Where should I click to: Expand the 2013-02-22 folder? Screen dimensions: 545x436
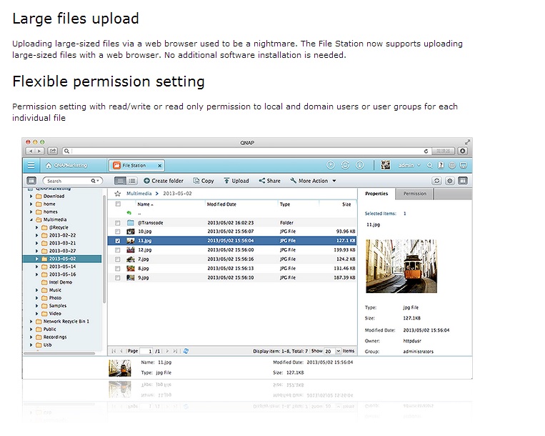point(36,235)
